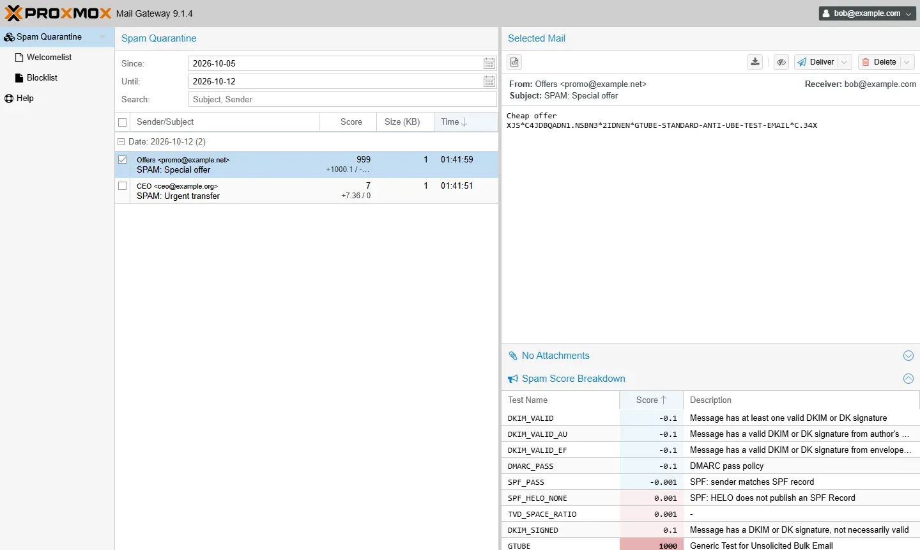
Task: Click the Until date field
Action: 335,81
